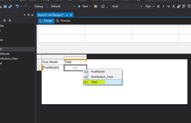This screenshot has width=191, height=123.
Task: Click the [PostMonth] data cell
Action: 53,68
